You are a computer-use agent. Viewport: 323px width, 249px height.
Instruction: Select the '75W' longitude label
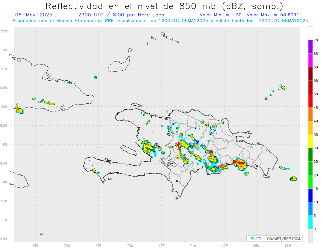[x=67, y=246]
